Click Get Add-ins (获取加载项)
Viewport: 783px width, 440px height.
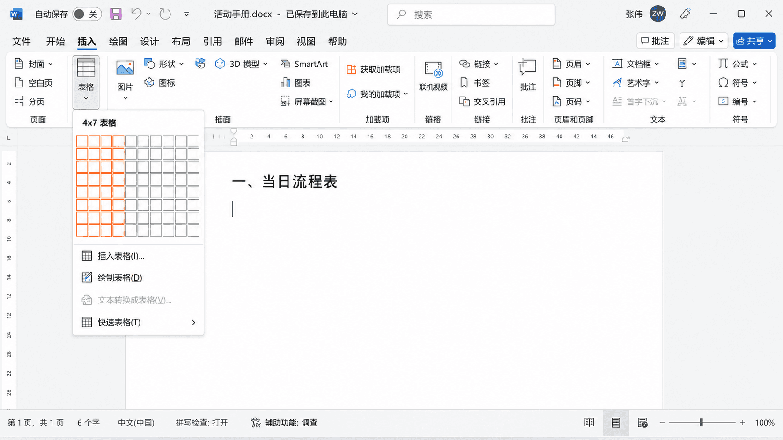[374, 70]
